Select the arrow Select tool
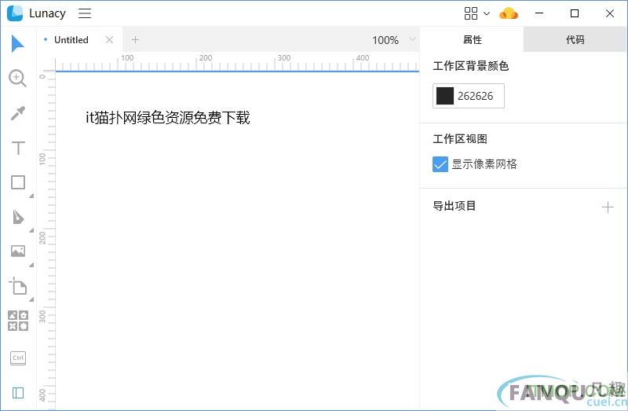This screenshot has width=628, height=411. click(17, 44)
